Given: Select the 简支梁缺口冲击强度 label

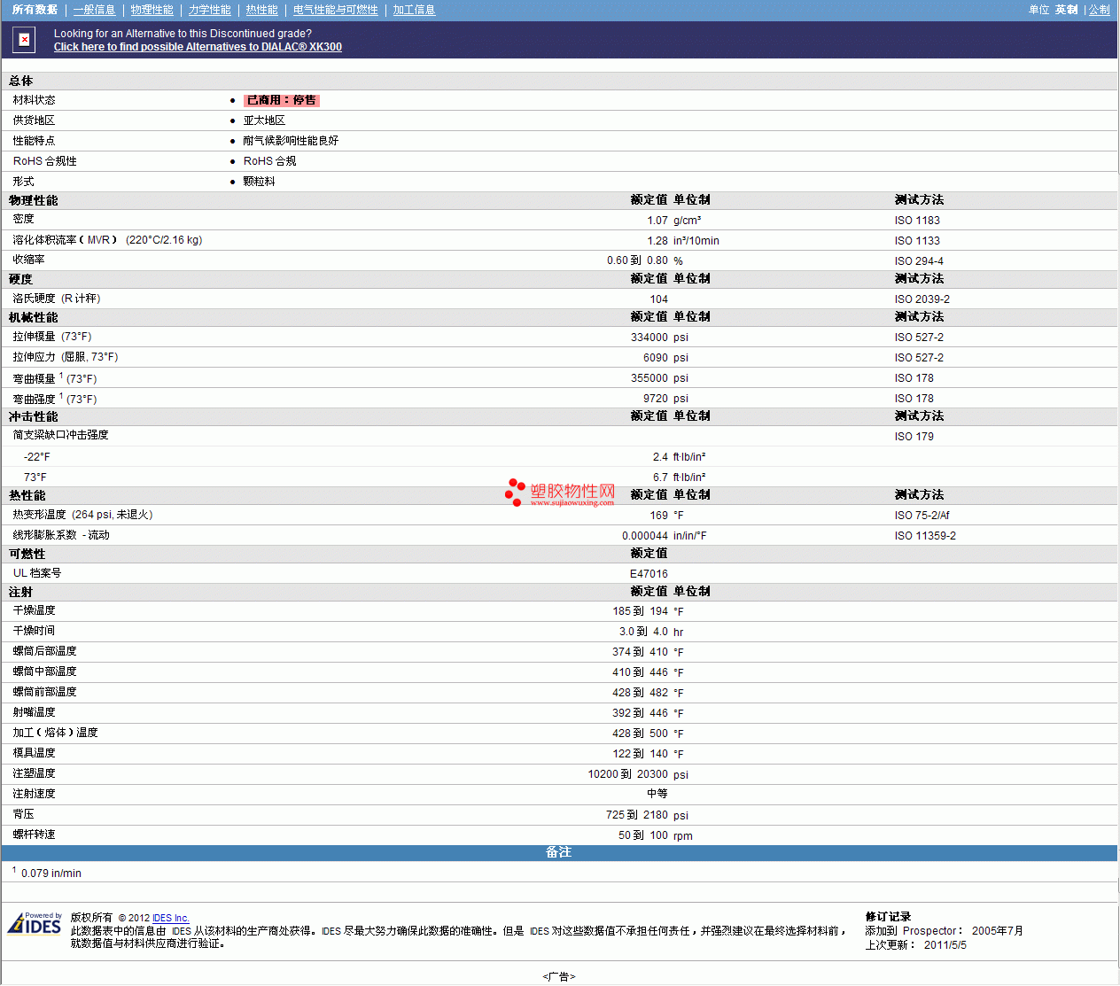Looking at the screenshot, I should 60,435.
